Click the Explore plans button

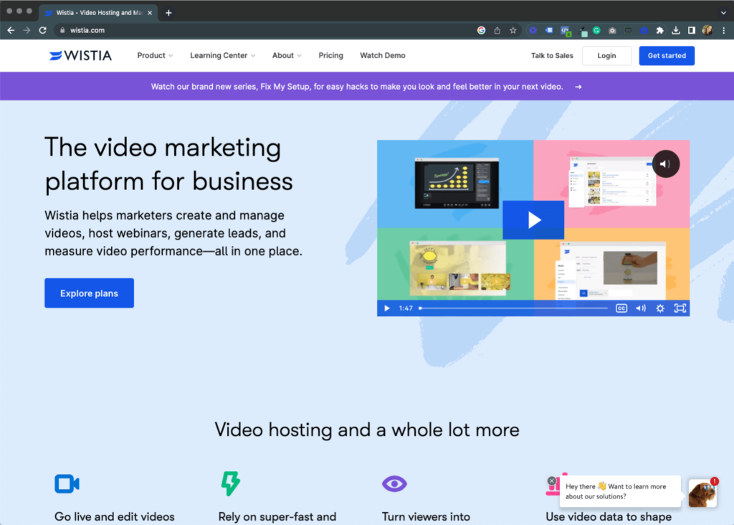coord(89,293)
